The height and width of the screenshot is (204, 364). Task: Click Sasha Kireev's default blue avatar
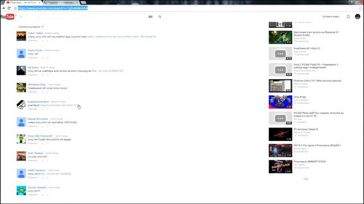(21, 53)
